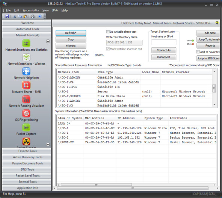This screenshot has width=222, height=198.
Task: Click the lightbulb tip icon
Action: pyautogui.click(x=217, y=23)
